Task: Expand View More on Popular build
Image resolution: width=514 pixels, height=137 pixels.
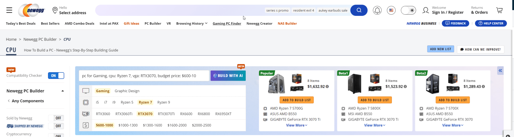Action: point(297,125)
